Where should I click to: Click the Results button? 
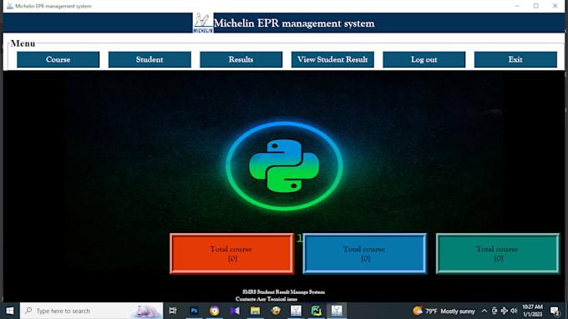pyautogui.click(x=241, y=59)
